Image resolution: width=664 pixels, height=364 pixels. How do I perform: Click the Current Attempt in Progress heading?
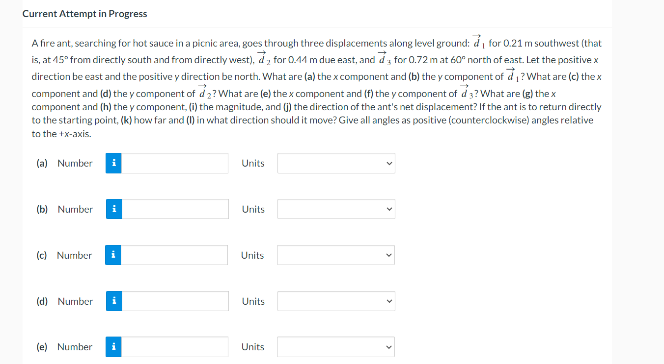click(x=84, y=14)
